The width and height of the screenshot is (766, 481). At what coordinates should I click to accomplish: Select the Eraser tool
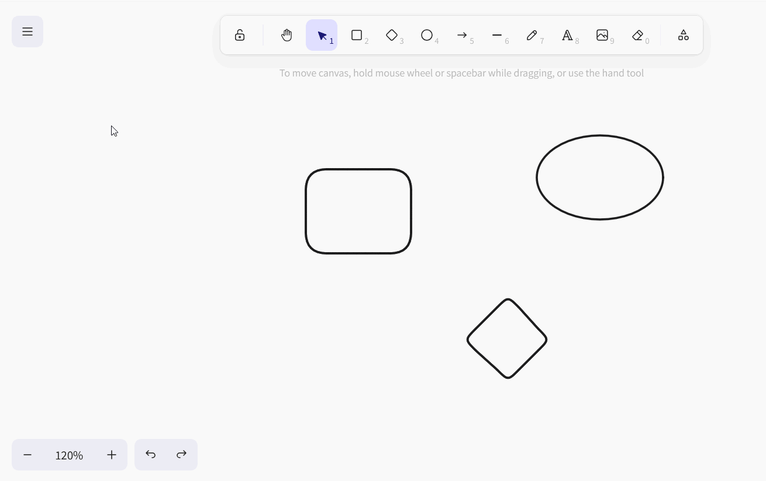[x=637, y=36]
